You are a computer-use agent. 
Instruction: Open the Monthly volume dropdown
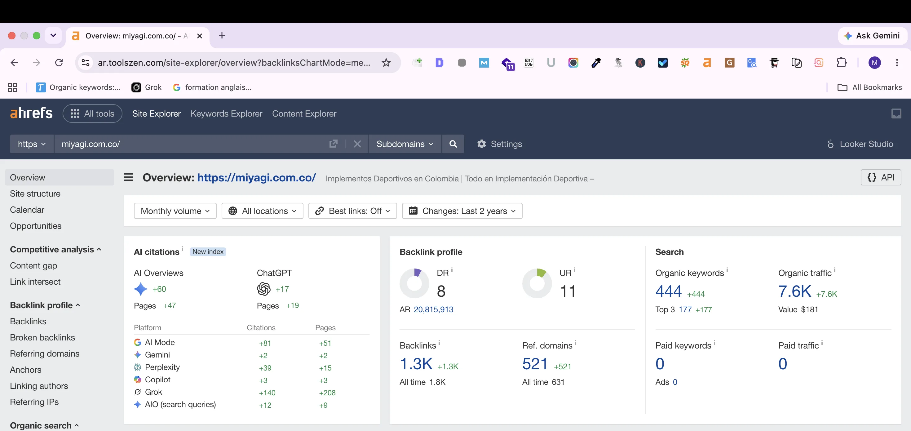(x=175, y=211)
